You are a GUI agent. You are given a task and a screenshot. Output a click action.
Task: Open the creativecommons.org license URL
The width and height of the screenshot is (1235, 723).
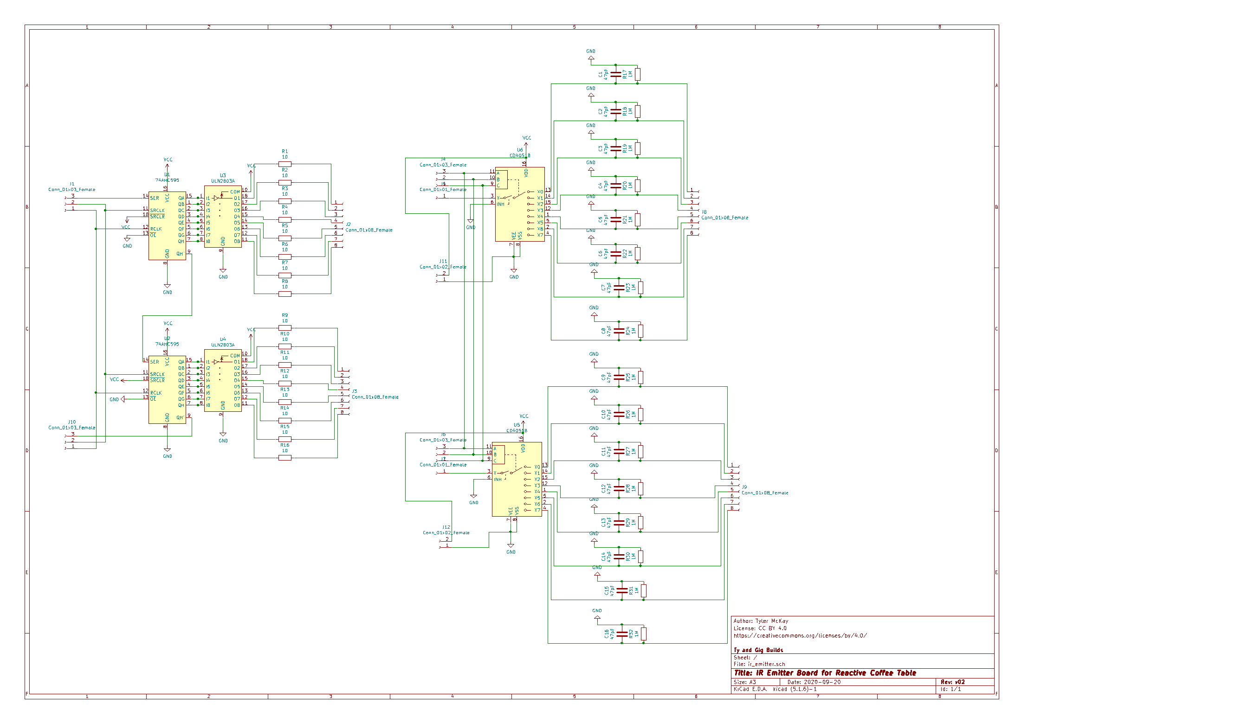pos(800,636)
